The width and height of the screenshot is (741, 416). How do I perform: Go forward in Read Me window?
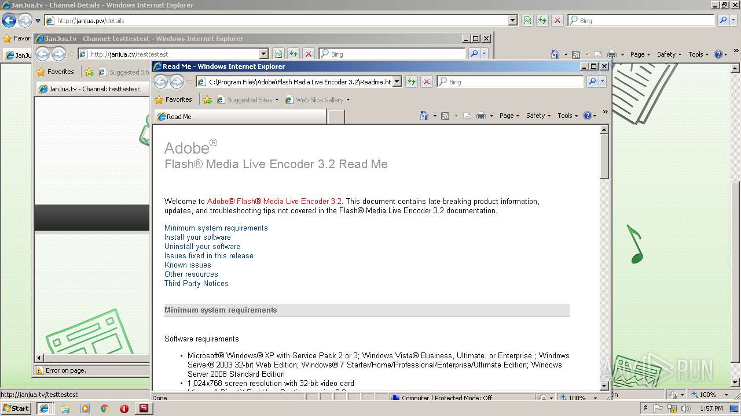(177, 81)
